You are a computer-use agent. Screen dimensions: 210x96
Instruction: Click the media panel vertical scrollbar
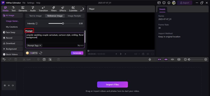[85, 36]
